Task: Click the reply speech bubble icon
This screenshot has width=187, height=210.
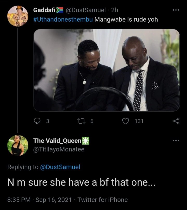Action: [38, 121]
